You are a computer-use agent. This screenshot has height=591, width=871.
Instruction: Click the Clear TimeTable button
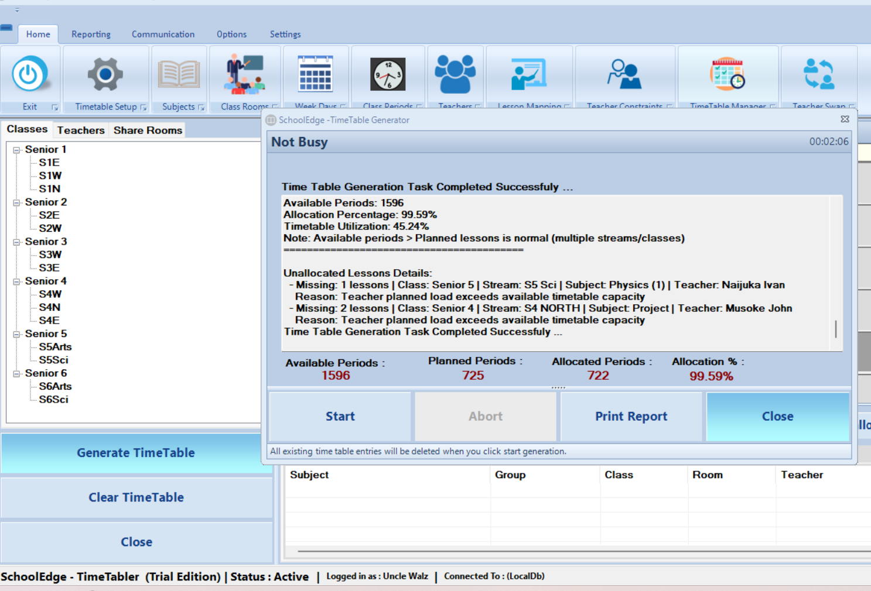(136, 497)
